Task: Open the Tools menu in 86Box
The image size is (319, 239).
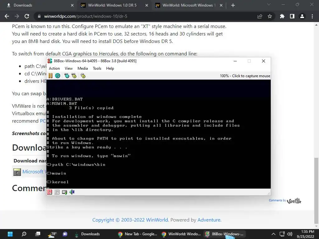Action: pyautogui.click(x=97, y=68)
